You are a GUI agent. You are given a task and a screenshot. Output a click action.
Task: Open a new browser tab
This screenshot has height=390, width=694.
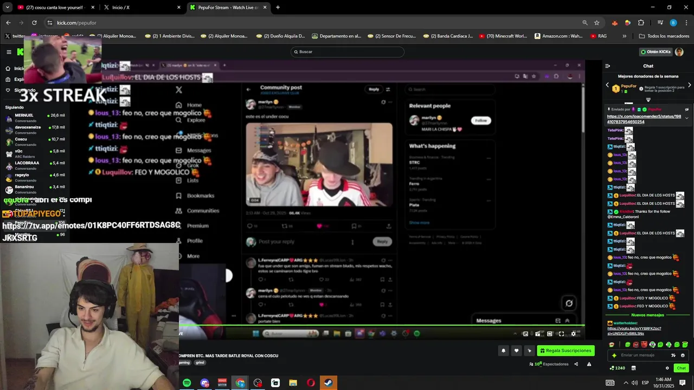(278, 8)
